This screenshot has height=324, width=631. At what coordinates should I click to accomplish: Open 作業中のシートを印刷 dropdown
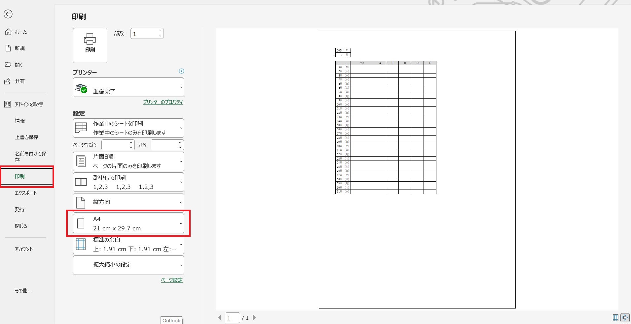click(x=128, y=128)
